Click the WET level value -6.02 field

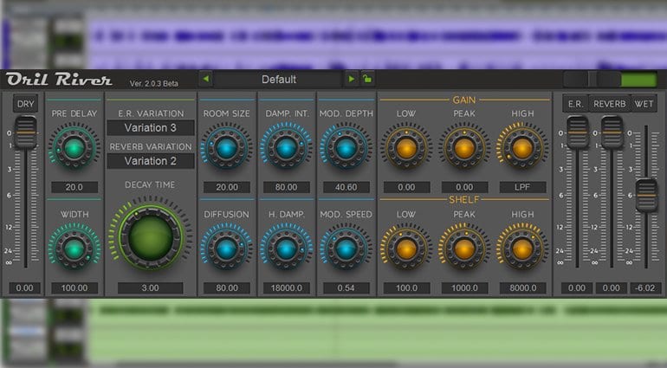click(645, 288)
